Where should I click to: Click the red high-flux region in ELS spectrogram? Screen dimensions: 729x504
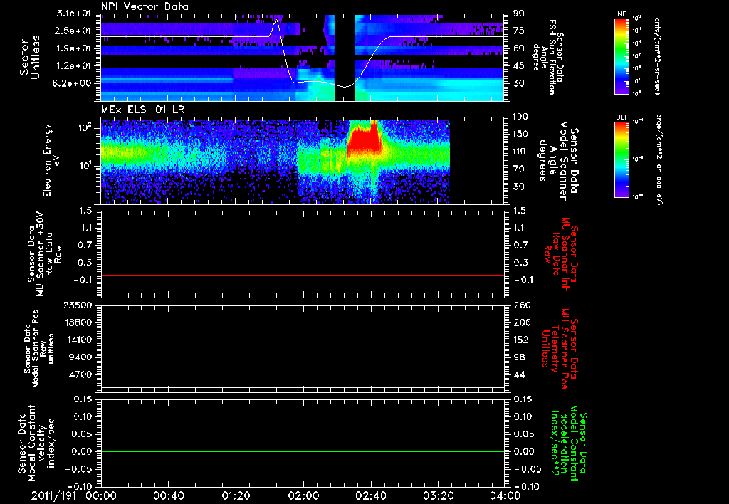tap(365, 140)
